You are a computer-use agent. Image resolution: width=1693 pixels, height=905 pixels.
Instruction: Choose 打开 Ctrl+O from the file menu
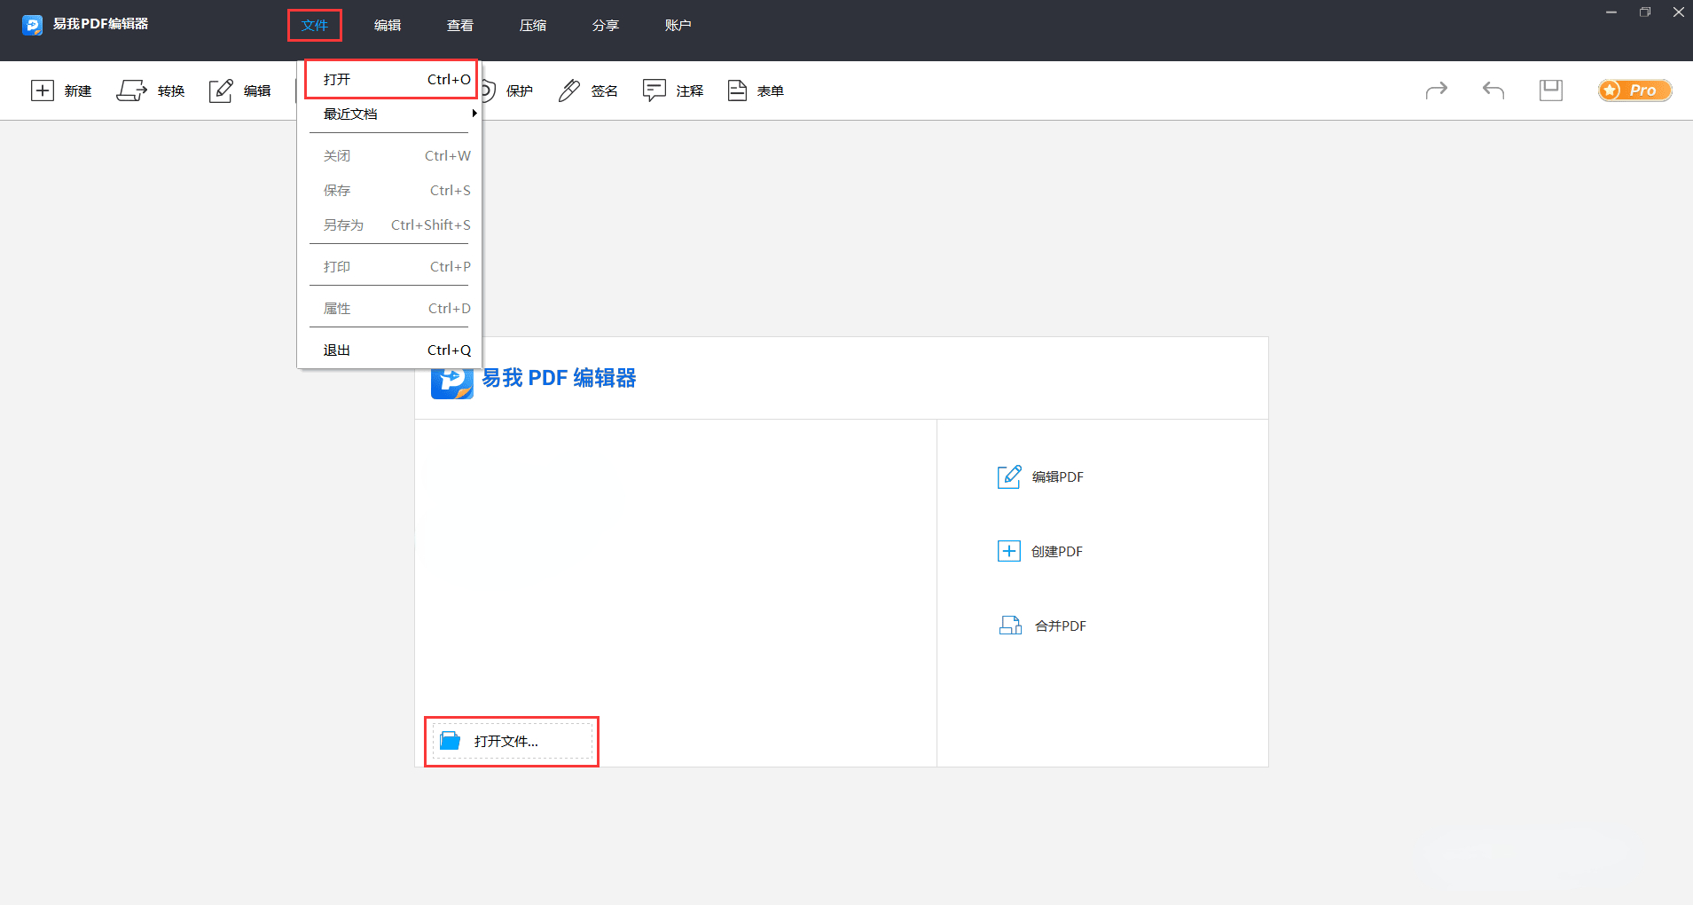(x=391, y=79)
